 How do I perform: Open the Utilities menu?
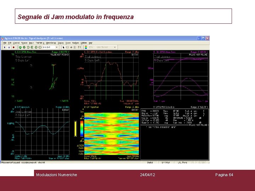(x=84, y=43)
